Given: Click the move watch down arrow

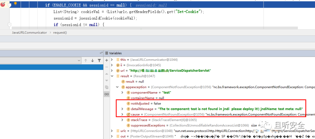Looking at the screenshot, I should coord(107,80).
